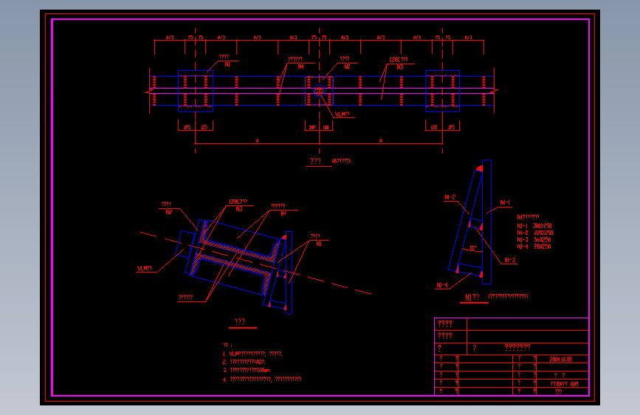
Task: Select note line 1 starting with VLM
Action: 252,354
